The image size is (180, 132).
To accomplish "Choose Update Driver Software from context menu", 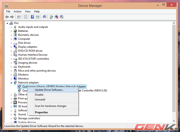I will (49, 90).
